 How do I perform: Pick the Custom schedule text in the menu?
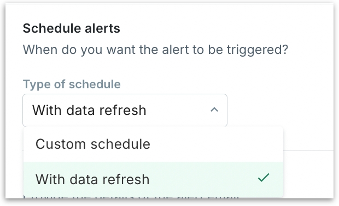93,144
